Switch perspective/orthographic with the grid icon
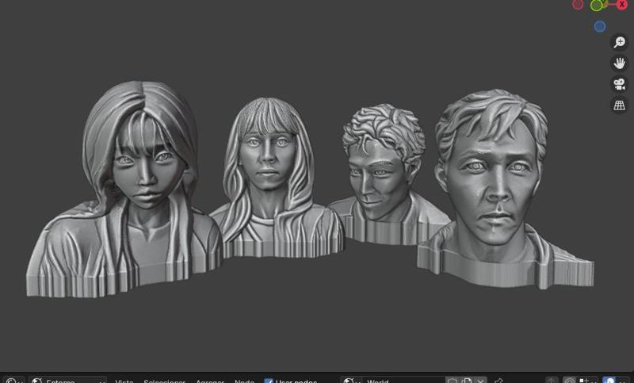 point(619,105)
